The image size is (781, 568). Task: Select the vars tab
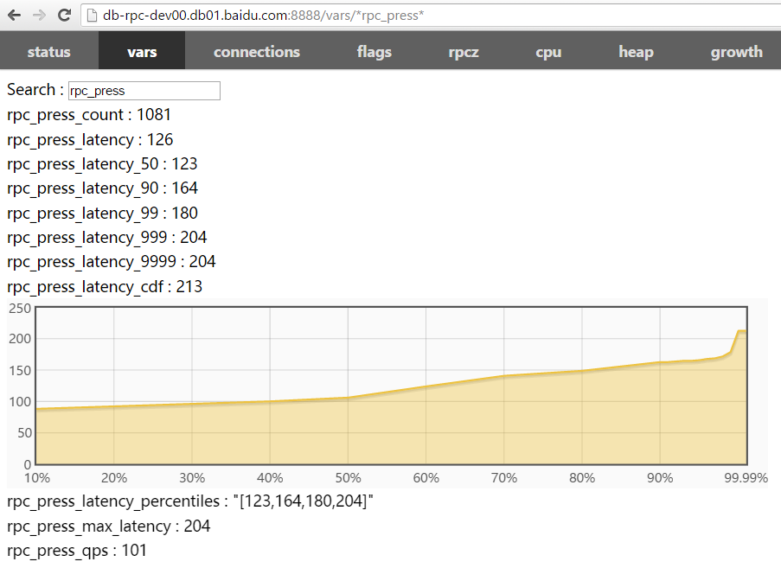click(142, 52)
